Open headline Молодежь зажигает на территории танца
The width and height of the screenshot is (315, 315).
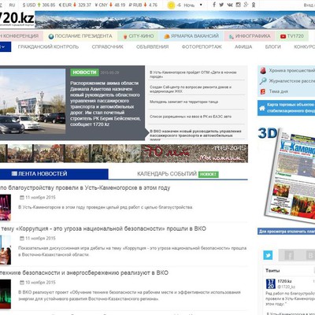(x=183, y=102)
